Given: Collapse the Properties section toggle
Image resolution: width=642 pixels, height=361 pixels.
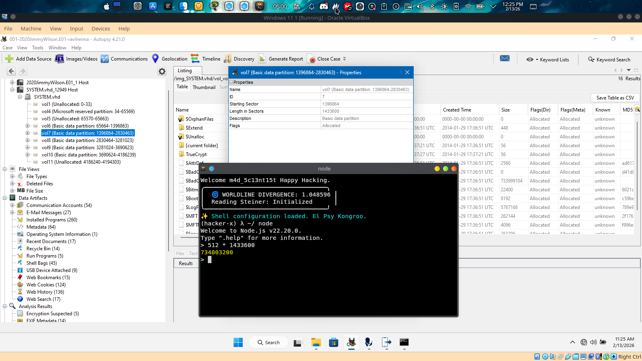Looking at the screenshot, I should [x=231, y=82].
